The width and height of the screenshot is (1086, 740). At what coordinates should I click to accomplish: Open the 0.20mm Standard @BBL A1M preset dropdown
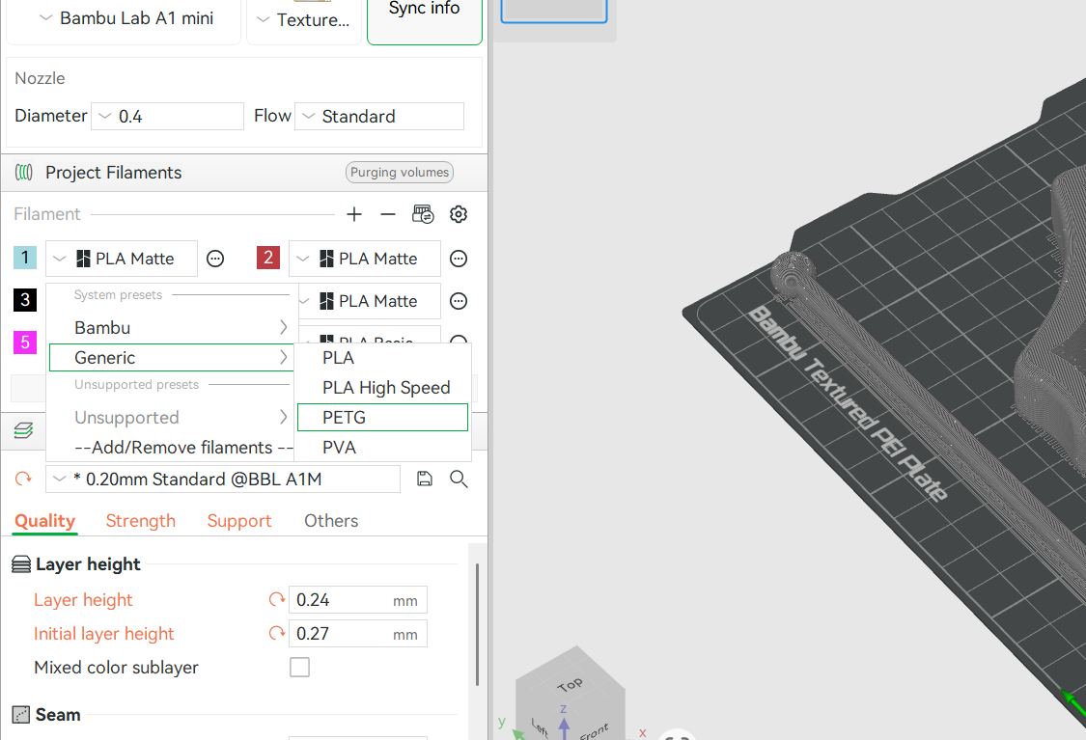223,480
